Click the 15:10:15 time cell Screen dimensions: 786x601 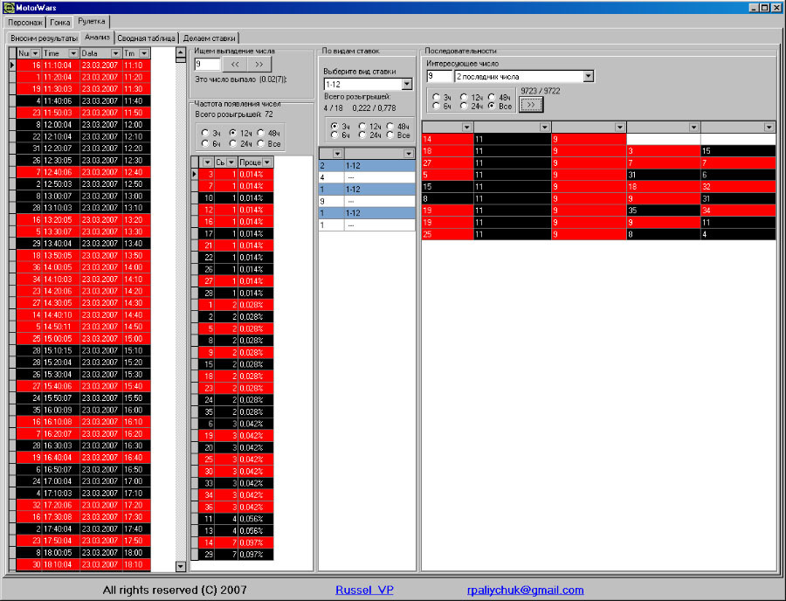click(60, 350)
